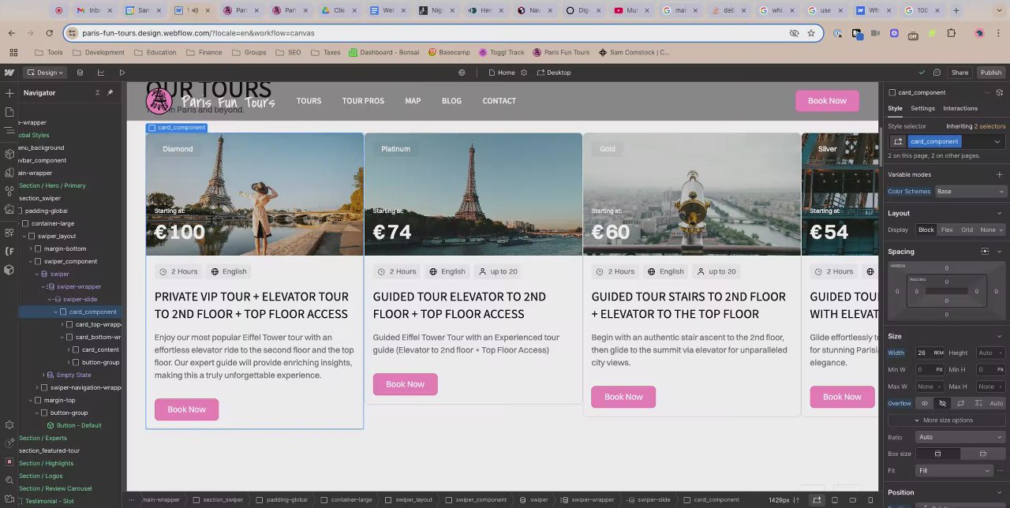Click the Chrome bookmark star icon
Screen dimensions: 1010x508
pos(810,33)
